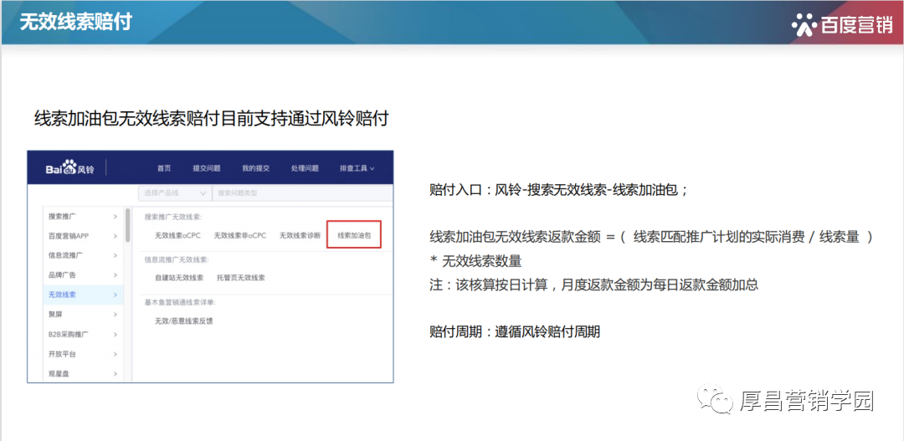The image size is (904, 441).
Task: Click the text starting with 赔付入口
Action: 558,191
